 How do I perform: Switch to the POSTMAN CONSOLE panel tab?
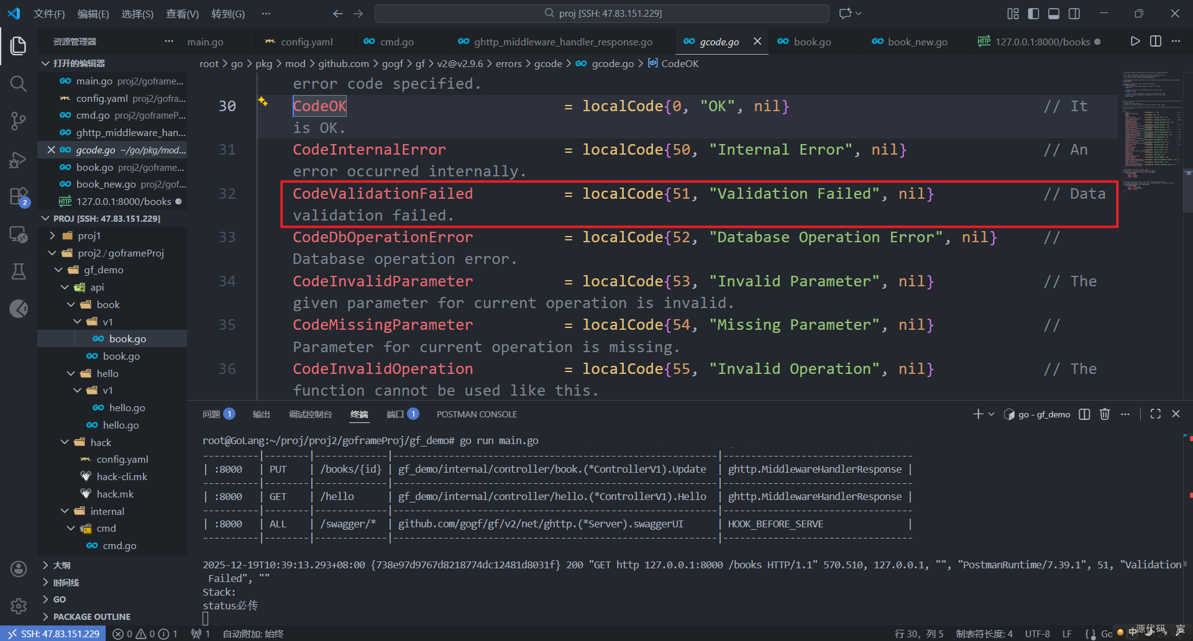click(477, 414)
